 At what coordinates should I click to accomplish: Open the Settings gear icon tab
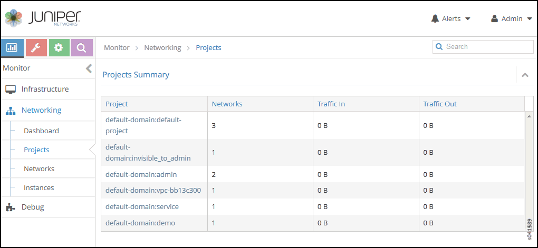pos(59,48)
